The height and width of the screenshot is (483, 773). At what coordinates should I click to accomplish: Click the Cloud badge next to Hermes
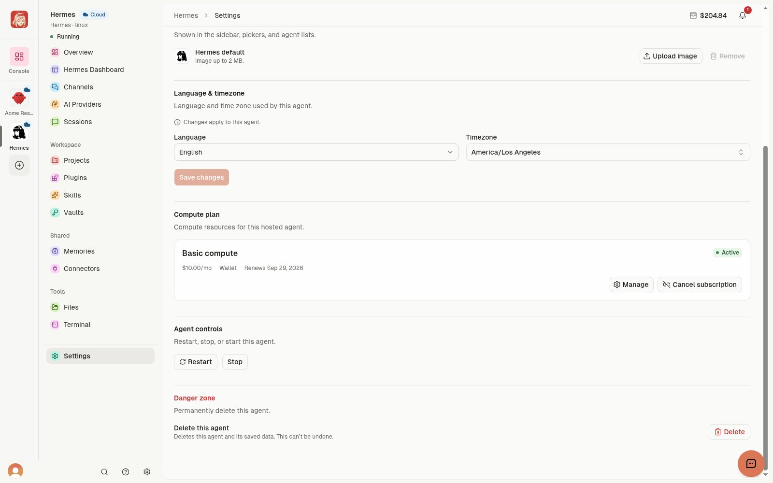94,14
